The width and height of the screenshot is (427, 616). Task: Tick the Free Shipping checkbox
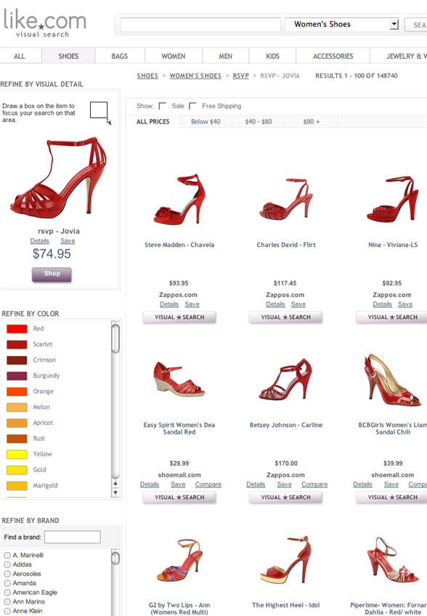pyautogui.click(x=192, y=106)
